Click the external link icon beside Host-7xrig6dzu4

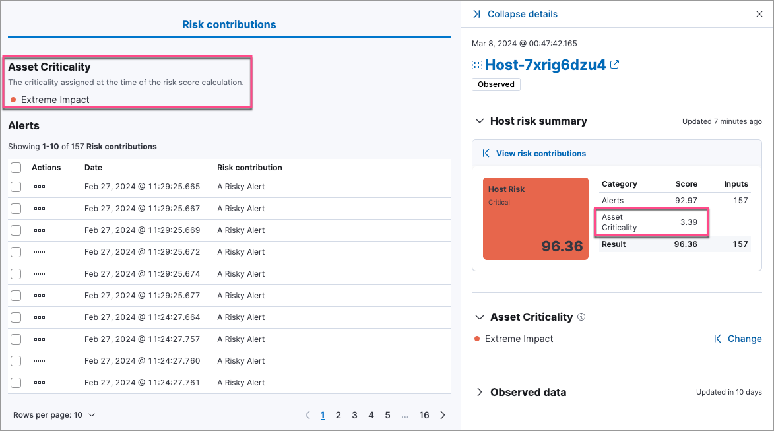[615, 65]
